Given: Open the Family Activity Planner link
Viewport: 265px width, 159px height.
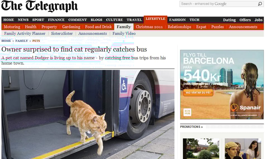Looking at the screenshot, I should tap(25, 33).
